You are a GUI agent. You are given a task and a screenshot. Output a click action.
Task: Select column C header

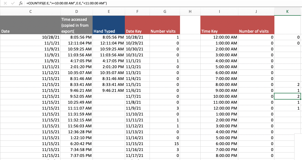click(30, 12)
